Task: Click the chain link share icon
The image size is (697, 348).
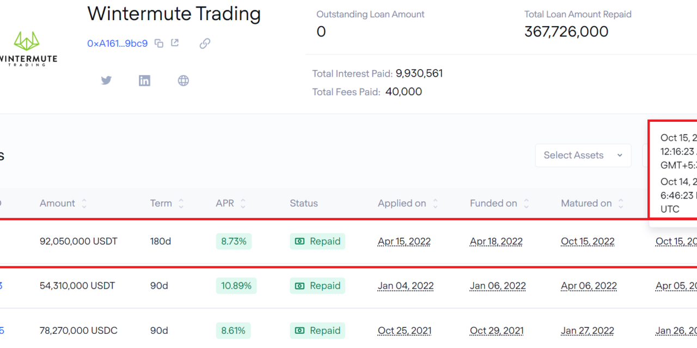Action: coord(205,43)
